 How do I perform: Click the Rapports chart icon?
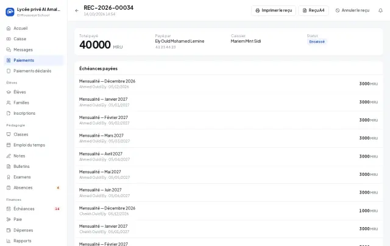coord(9,241)
